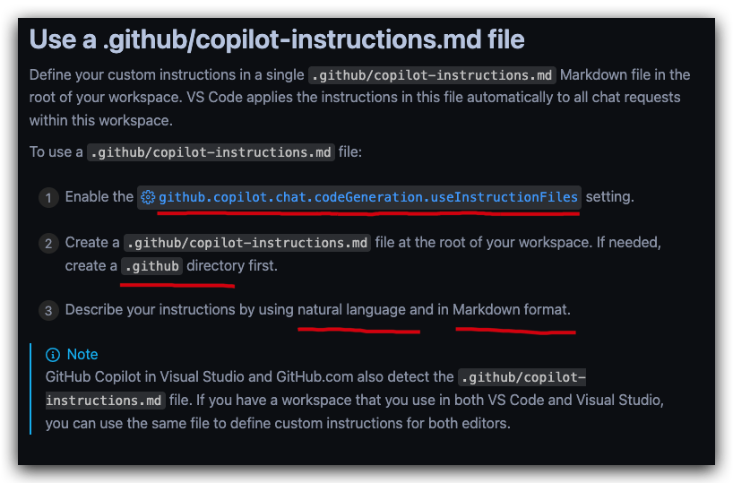Click the step 3 number badge
This screenshot has width=733, height=483.
coord(48,310)
